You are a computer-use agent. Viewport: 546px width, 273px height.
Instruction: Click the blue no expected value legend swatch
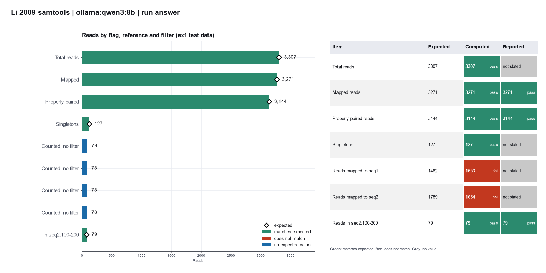267,245
